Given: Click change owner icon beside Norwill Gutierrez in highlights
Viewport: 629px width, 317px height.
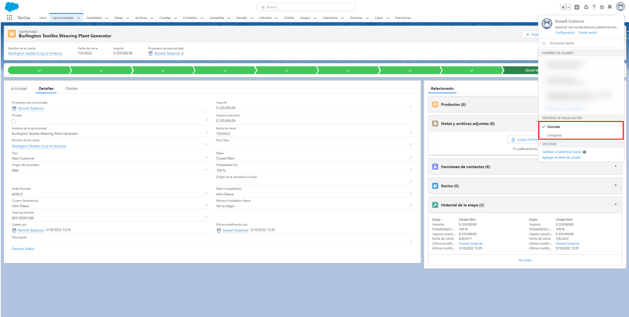Looking at the screenshot, I should click(x=183, y=53).
